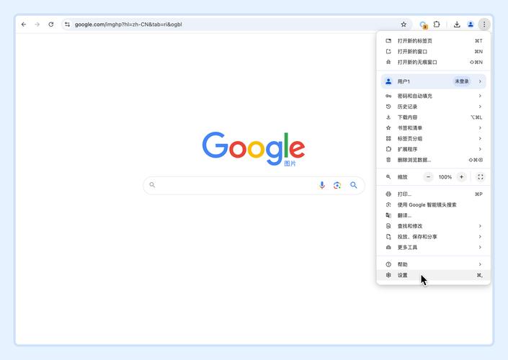
Task: Open the Extensions puzzle icon in toolbar
Action: 437,24
